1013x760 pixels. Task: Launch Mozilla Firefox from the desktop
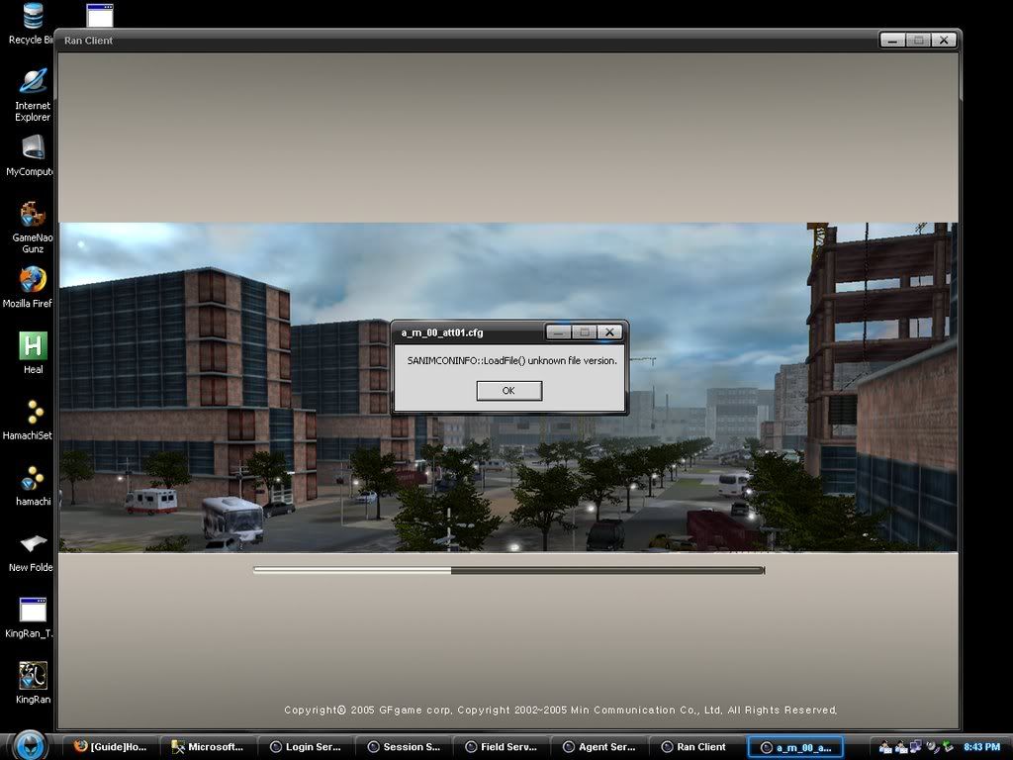pyautogui.click(x=33, y=281)
